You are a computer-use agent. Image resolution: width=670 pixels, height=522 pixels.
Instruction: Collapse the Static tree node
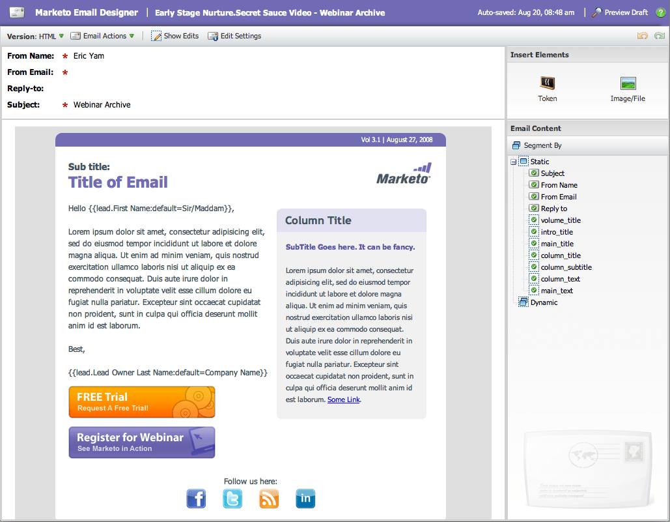[x=514, y=161]
